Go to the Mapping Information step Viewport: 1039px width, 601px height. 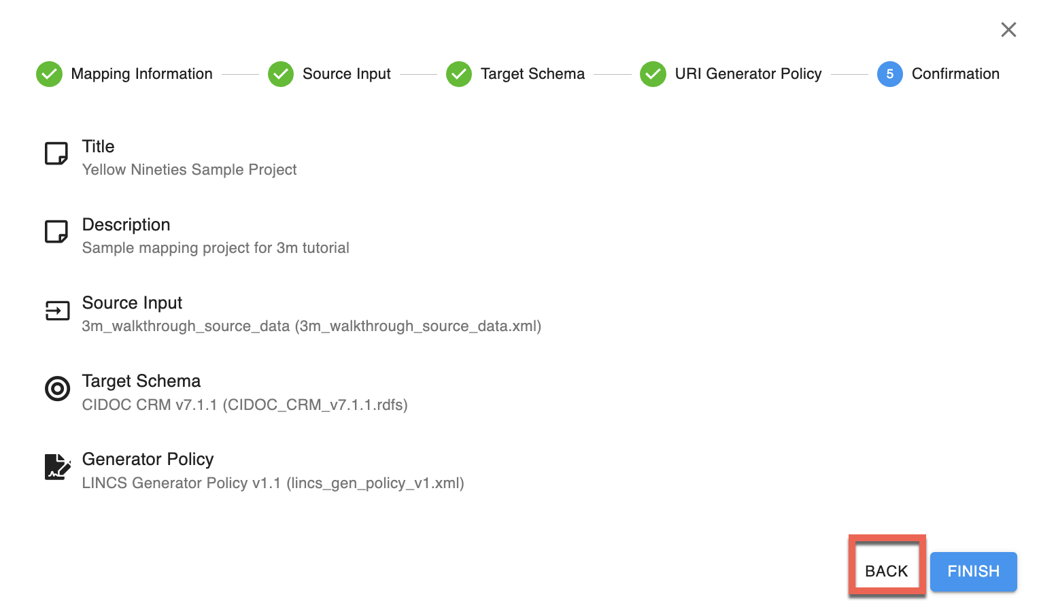click(x=141, y=74)
